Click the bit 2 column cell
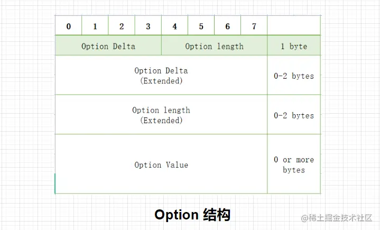Screen dimensions: 380x230 122,25
